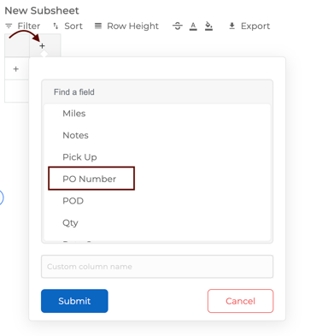
Task: Select the Qty field option
Action: coord(157,222)
